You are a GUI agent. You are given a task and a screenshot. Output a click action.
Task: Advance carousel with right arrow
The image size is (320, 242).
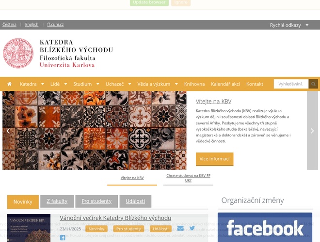tap(312, 131)
